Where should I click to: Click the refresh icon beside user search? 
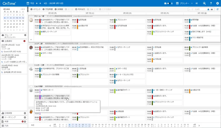tap(218, 9)
